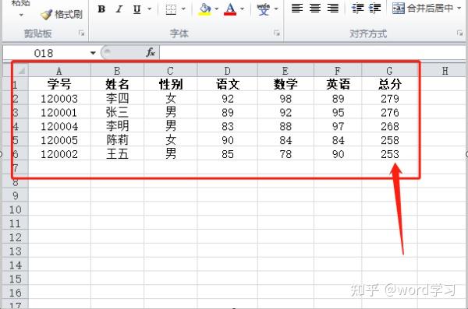The width and height of the screenshot is (468, 309).
Task: Open borders dropdown arrow
Action: pos(183,9)
